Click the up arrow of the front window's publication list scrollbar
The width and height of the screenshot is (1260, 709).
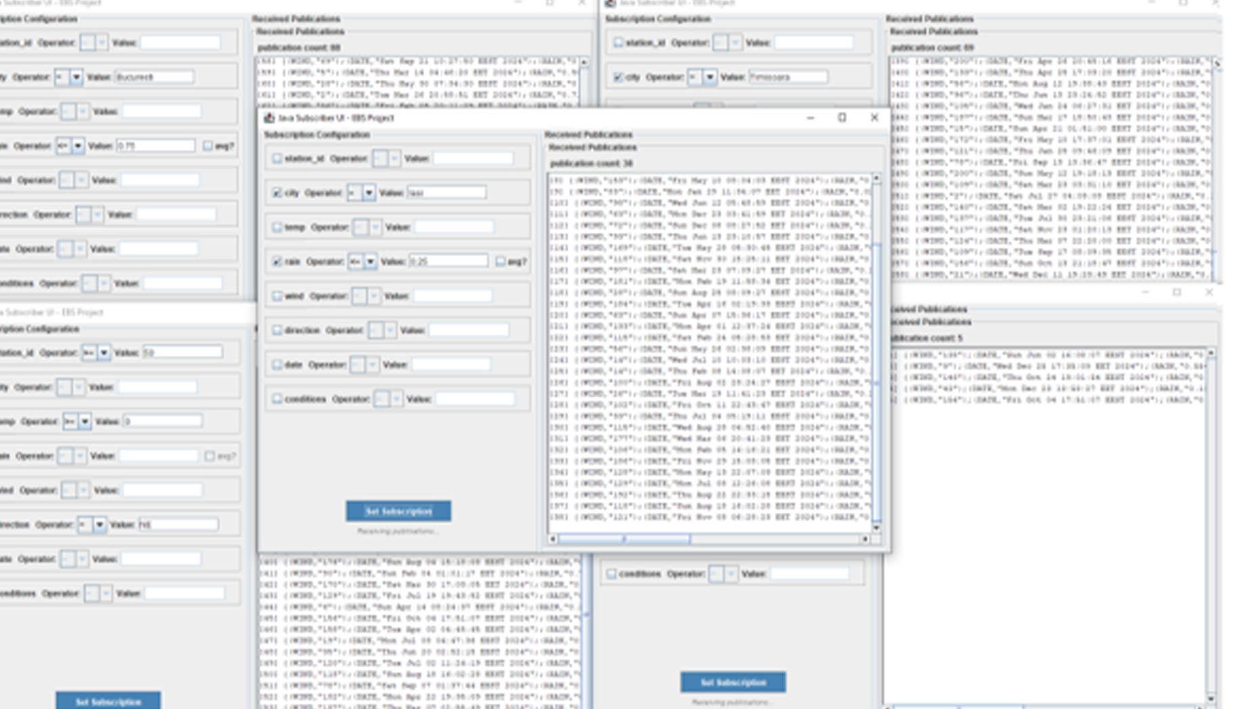pyautogui.click(x=877, y=178)
